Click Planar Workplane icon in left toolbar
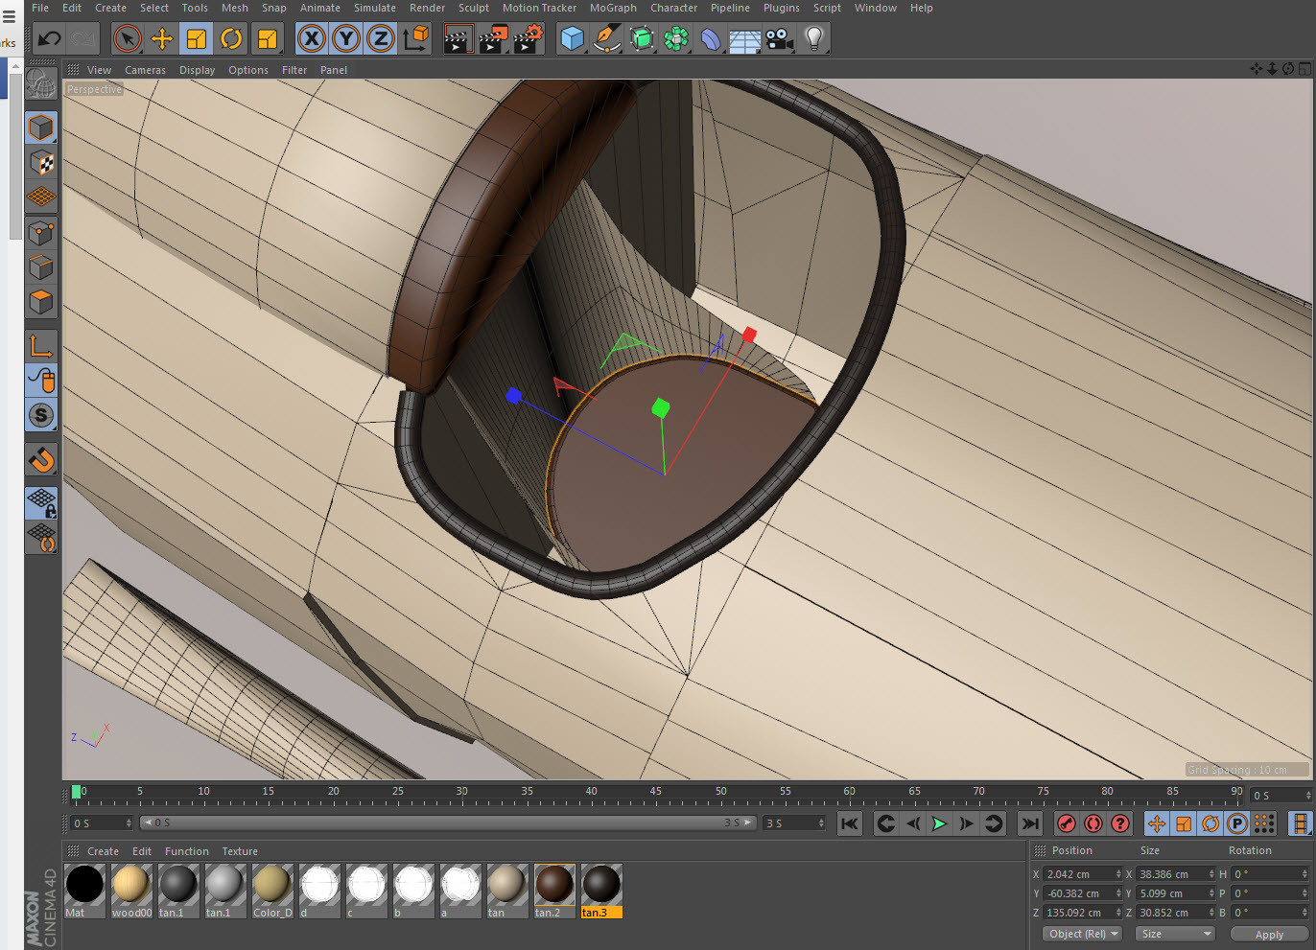The image size is (1316, 950). [x=41, y=537]
